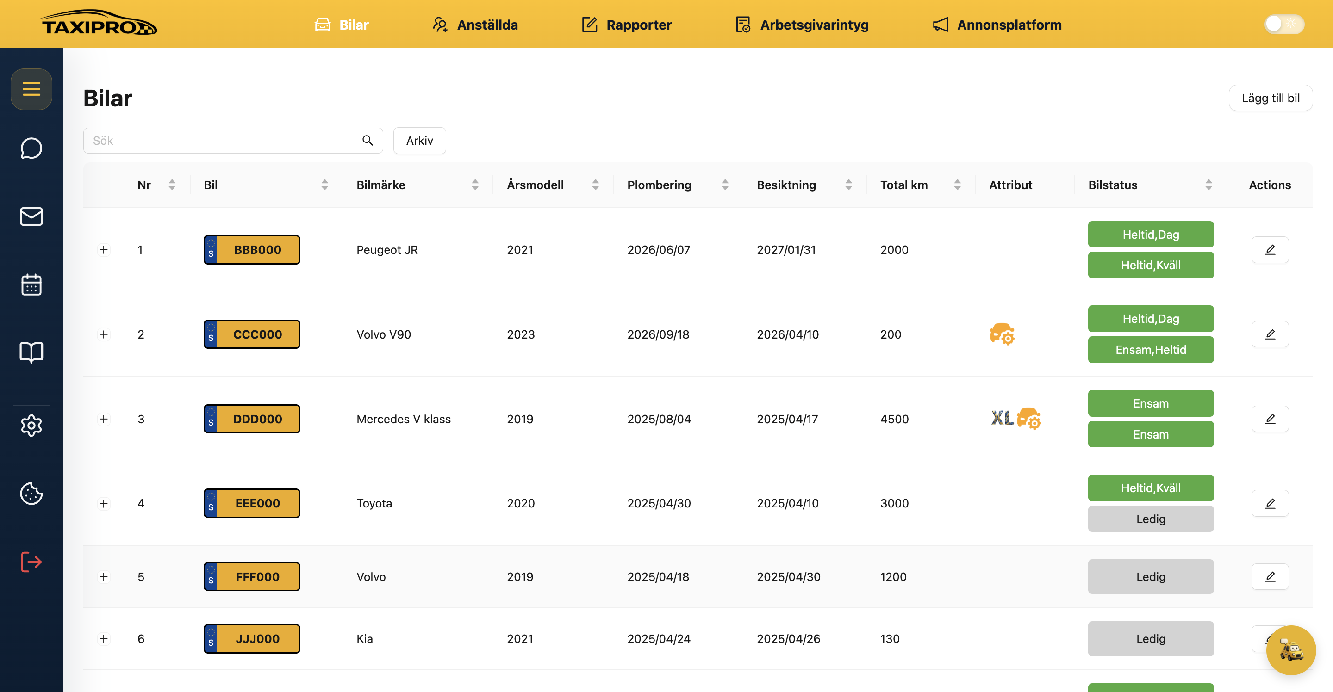Go to the Anställda tab
1333x692 pixels.
point(475,25)
